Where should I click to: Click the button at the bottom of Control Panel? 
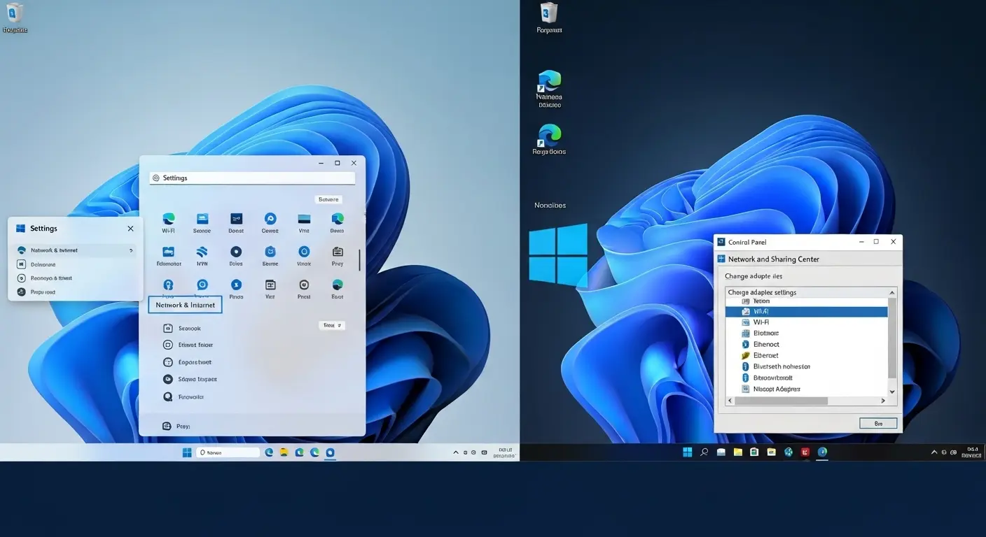point(878,423)
